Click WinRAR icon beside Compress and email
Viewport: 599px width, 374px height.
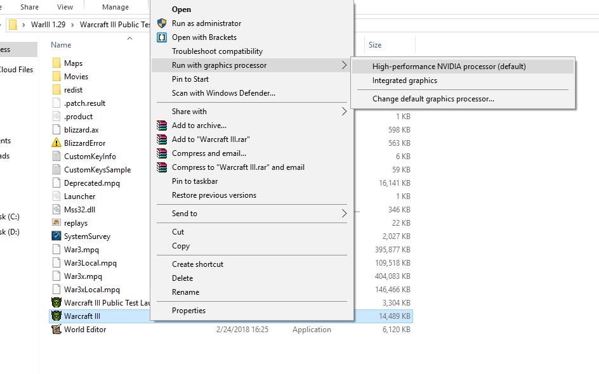162,153
